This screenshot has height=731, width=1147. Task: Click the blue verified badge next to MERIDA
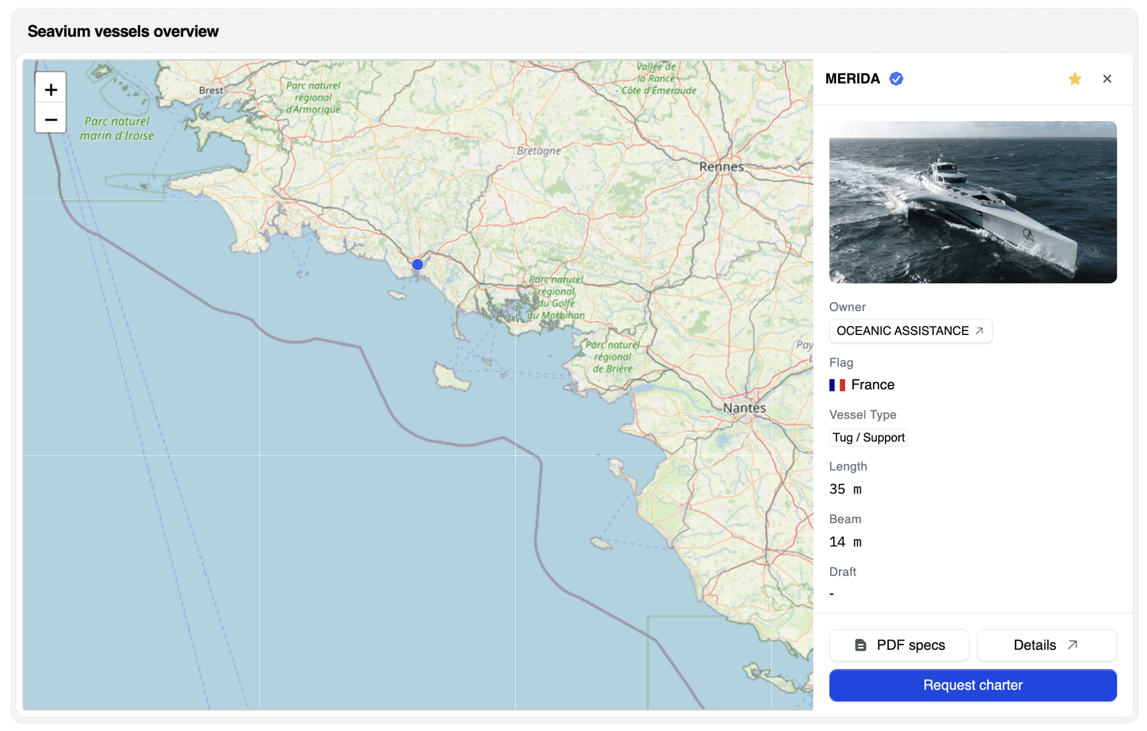pyautogui.click(x=896, y=79)
